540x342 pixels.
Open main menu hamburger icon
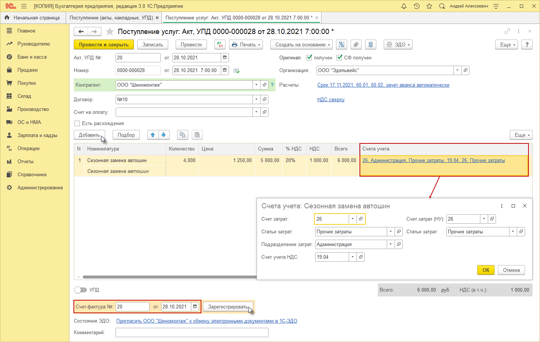coord(24,6)
